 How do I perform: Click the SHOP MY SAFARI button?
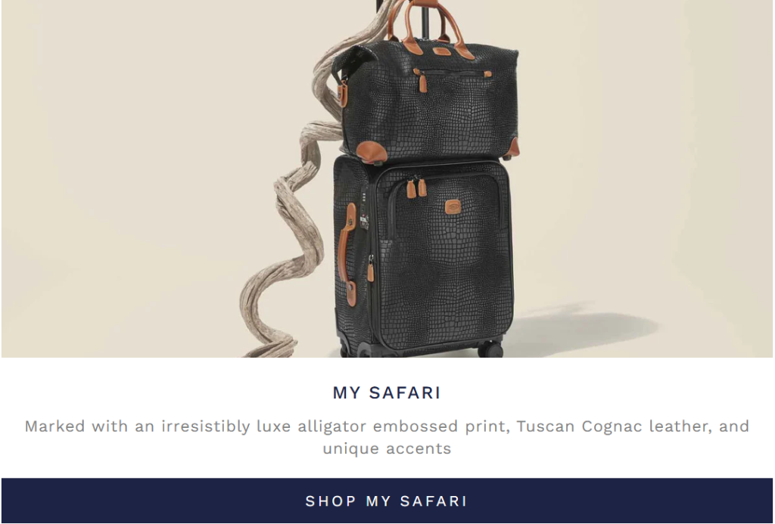point(387,501)
